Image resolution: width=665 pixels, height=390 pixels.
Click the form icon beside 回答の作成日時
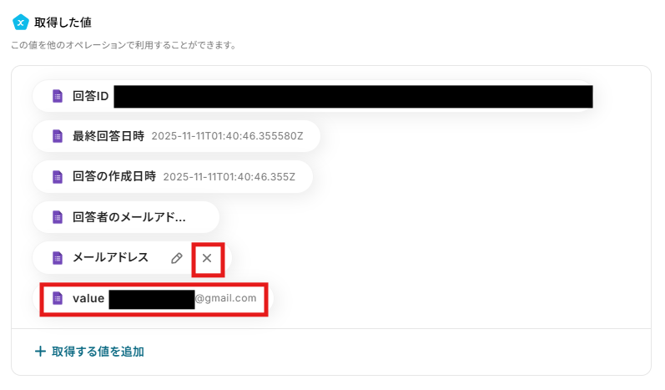[x=58, y=176]
